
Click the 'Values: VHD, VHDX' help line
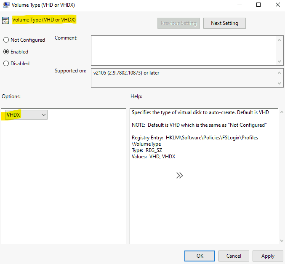coord(153,157)
